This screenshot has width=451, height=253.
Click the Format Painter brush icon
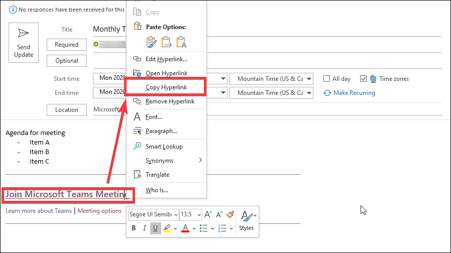point(230,214)
